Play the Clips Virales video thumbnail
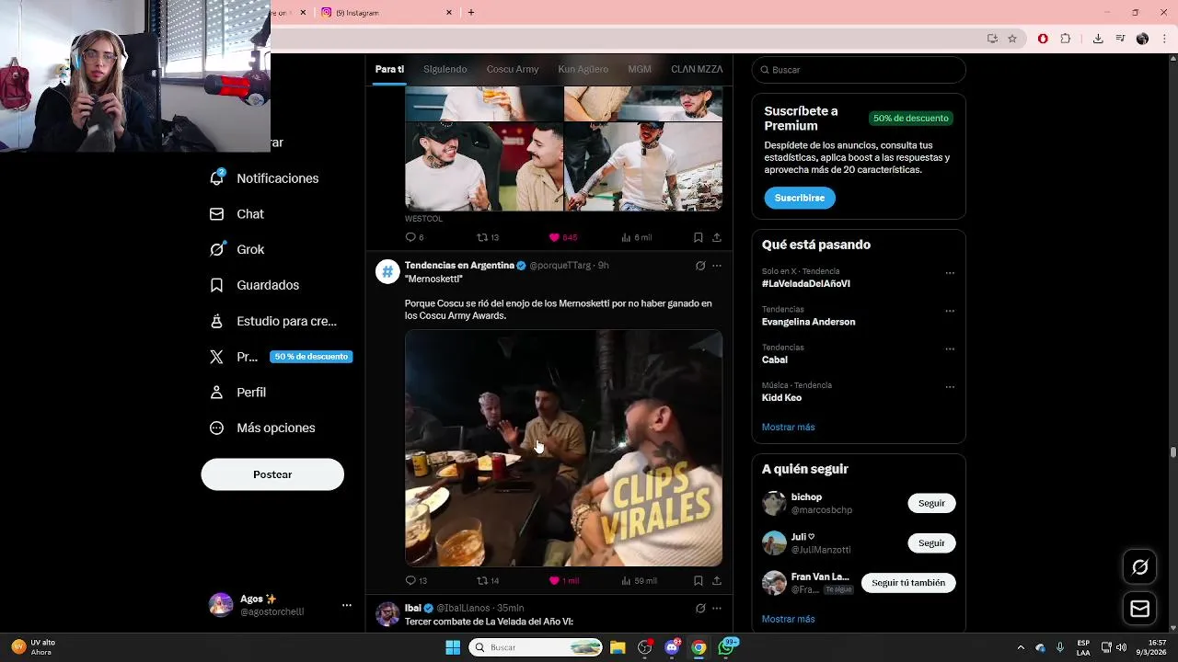 tap(563, 448)
